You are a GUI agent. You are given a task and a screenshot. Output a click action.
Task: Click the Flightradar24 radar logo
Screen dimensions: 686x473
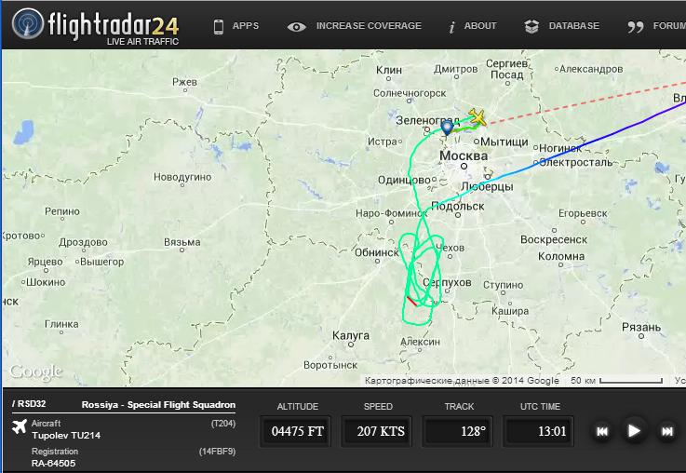(x=28, y=23)
